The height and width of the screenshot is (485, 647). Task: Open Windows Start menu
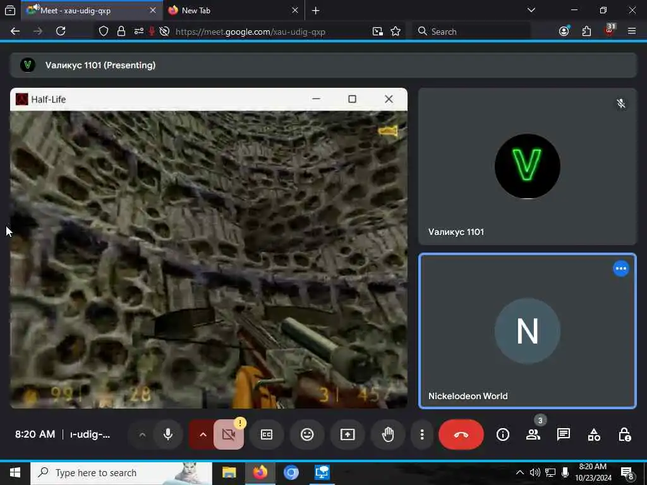15,472
